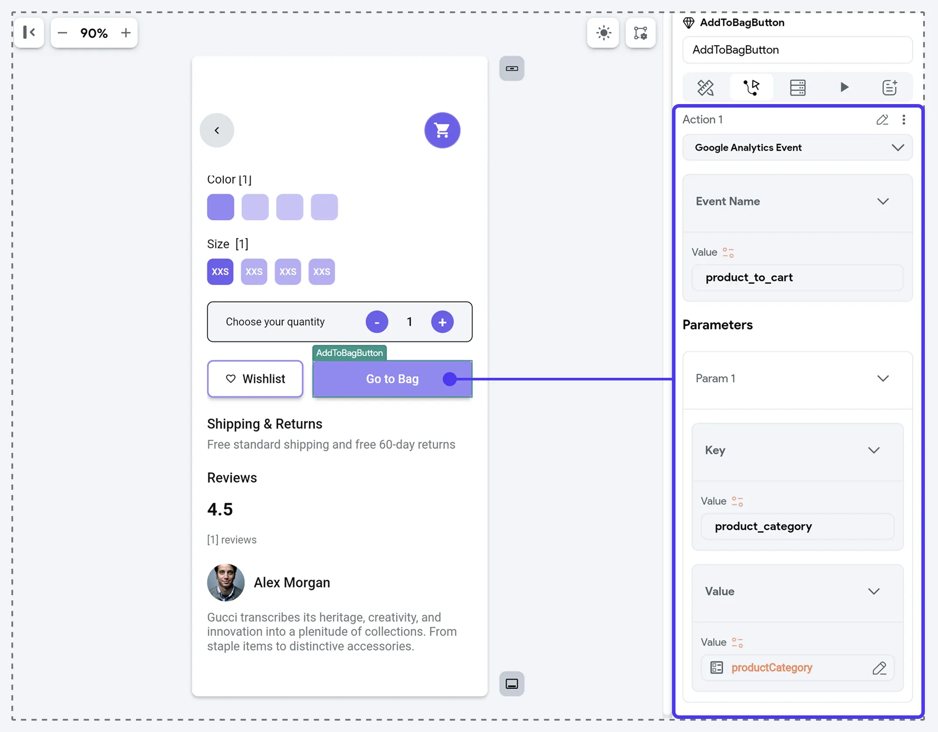This screenshot has width=938, height=732.
Task: Click the Reviews heading
Action: [x=232, y=478]
